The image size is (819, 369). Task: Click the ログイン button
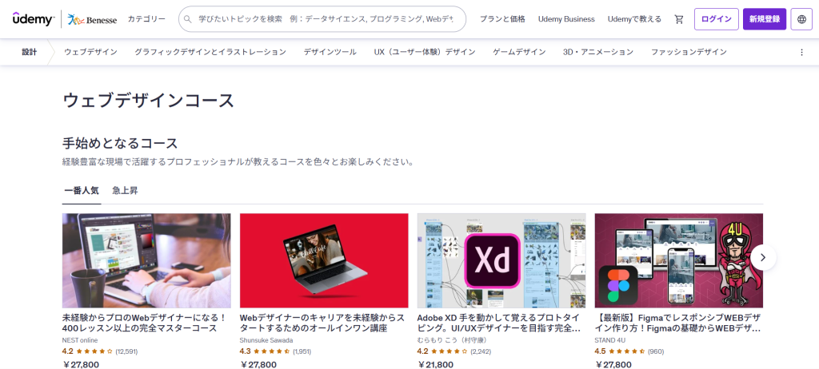716,19
